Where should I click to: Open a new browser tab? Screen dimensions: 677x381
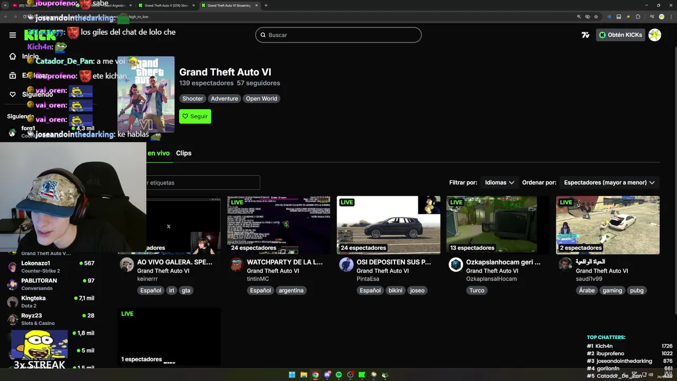click(266, 5)
